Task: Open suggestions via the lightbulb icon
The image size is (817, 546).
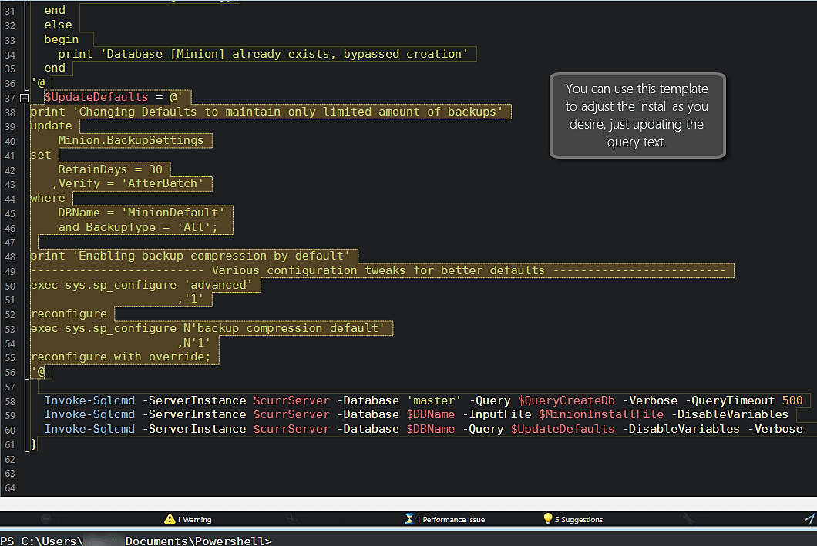Action: pyautogui.click(x=547, y=518)
